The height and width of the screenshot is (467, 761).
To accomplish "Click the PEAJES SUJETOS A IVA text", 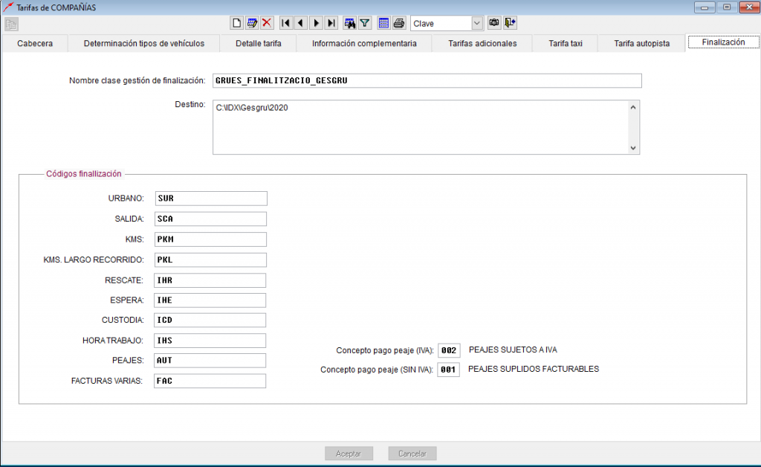I will [x=513, y=350].
